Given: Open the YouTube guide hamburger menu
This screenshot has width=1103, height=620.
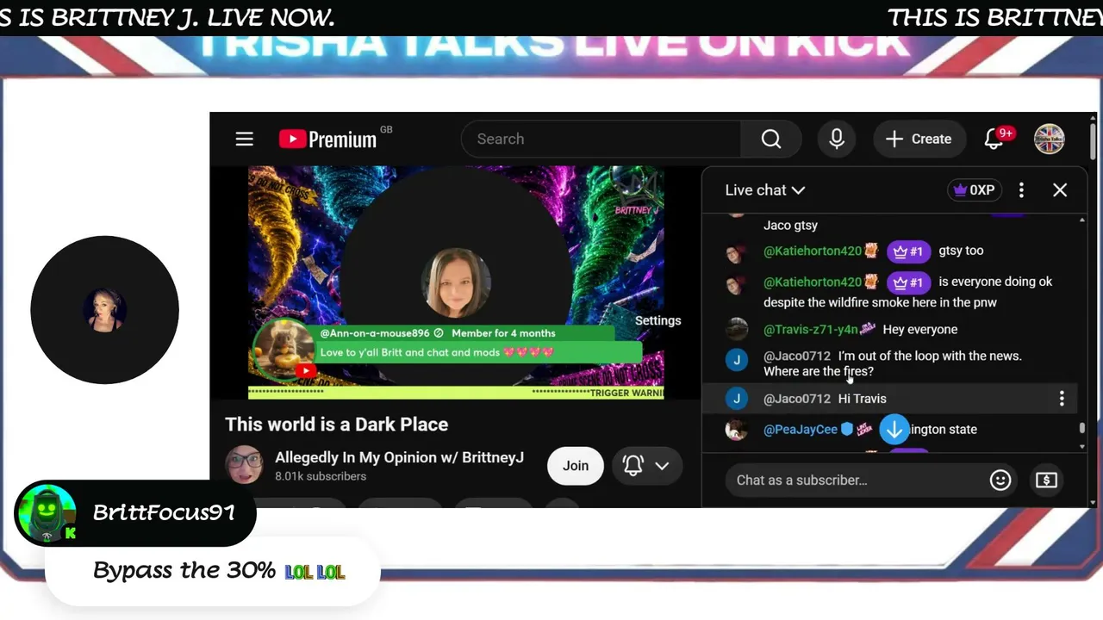Looking at the screenshot, I should [245, 139].
